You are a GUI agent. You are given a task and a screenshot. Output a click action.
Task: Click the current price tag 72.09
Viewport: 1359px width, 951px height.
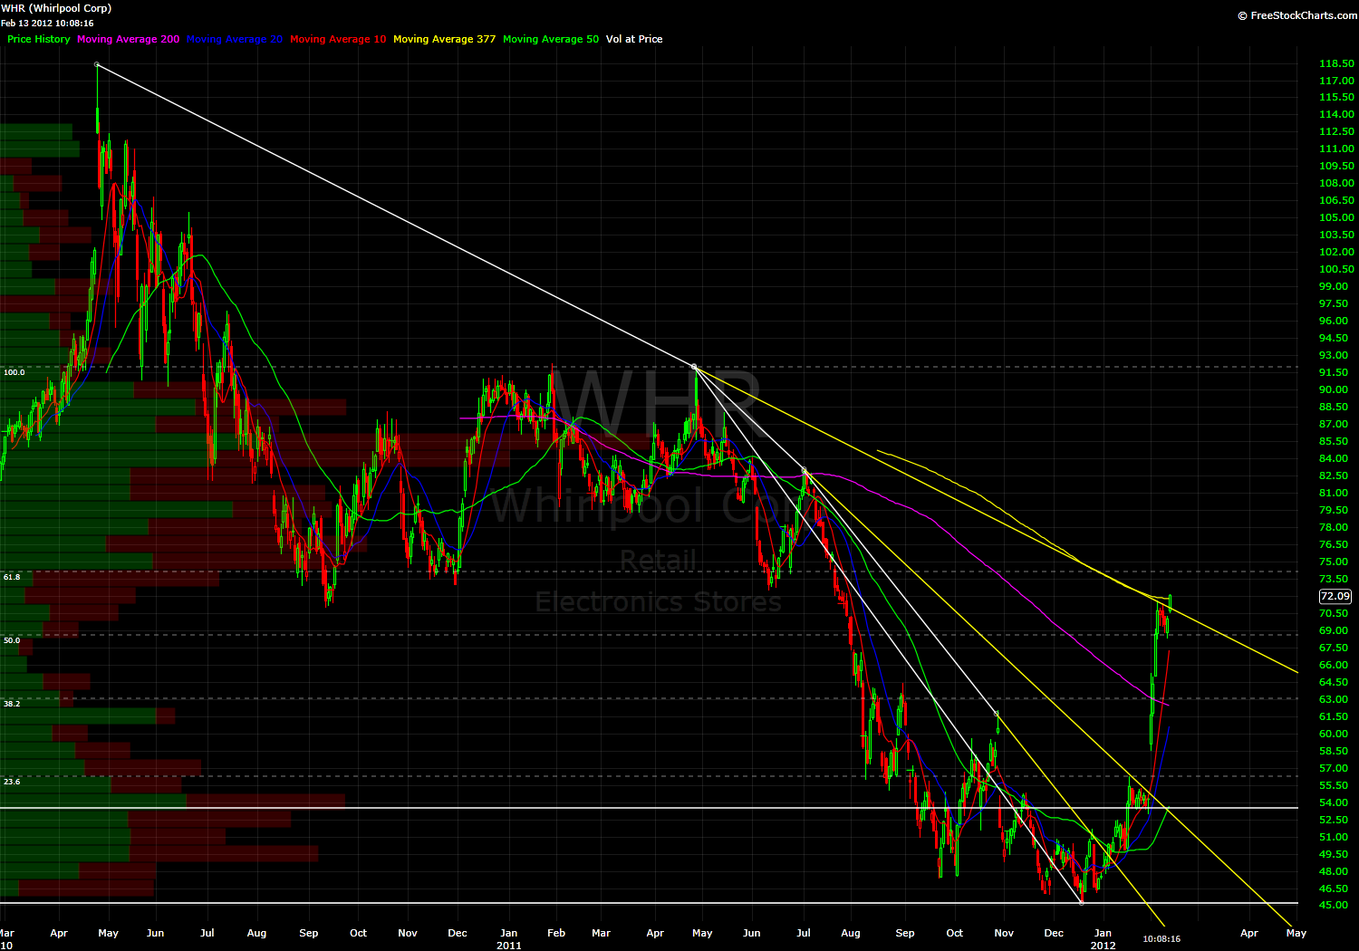click(x=1335, y=596)
